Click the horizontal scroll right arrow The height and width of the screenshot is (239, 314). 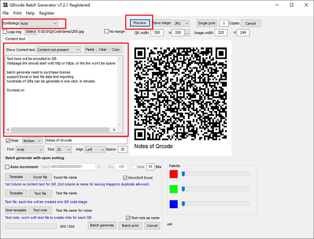click(114, 129)
